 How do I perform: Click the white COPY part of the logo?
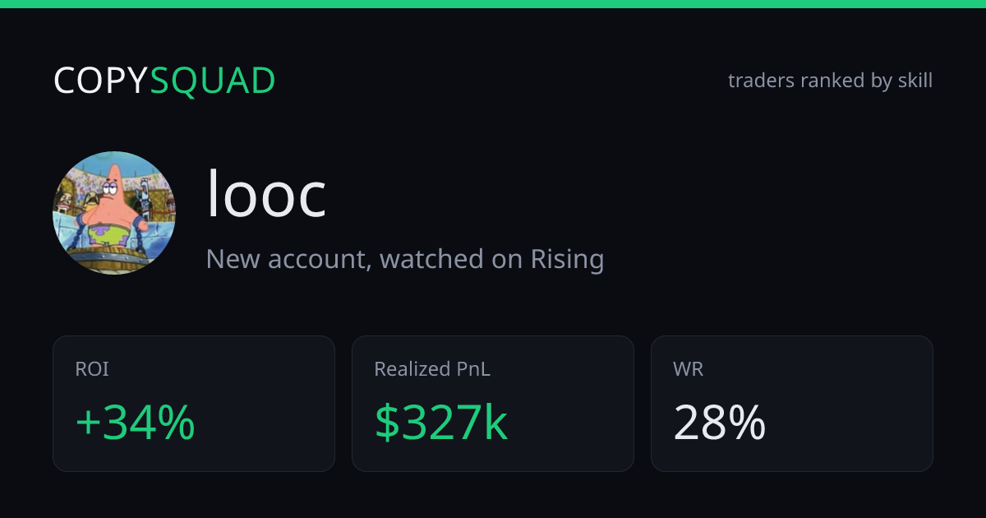(x=101, y=81)
